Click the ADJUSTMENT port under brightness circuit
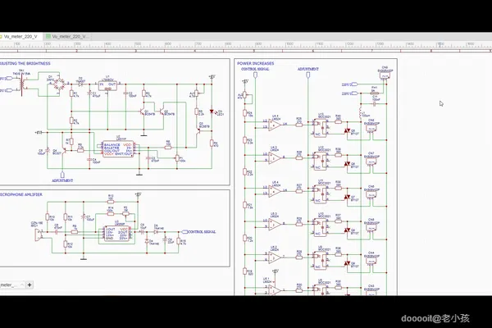Screen dimensions: 492x328 click(x=62, y=175)
